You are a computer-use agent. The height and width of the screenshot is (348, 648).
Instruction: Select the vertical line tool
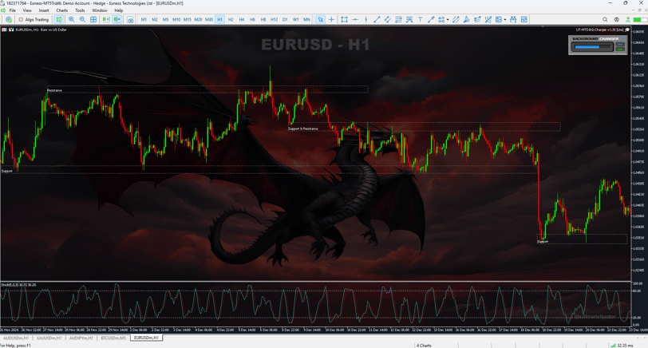coord(365,19)
